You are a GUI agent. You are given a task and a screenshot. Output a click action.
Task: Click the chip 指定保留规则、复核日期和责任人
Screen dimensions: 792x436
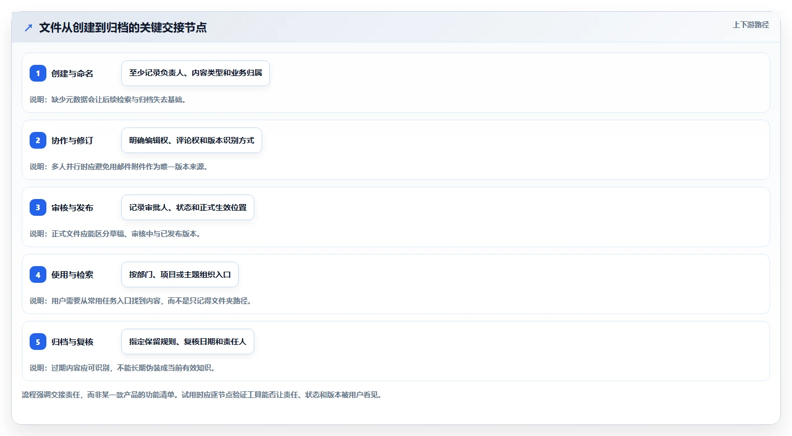[x=188, y=342]
